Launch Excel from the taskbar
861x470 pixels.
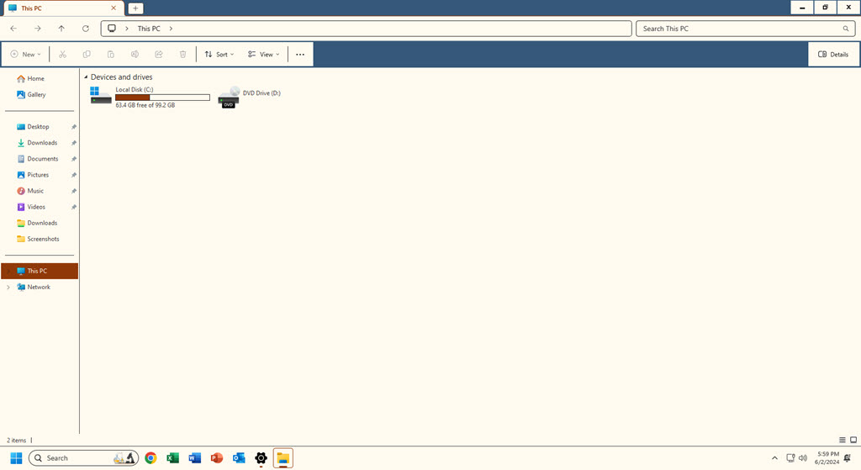[x=172, y=458]
